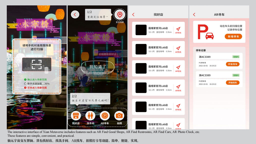
Task: Click the round back arrow on AR scene
Action: (x=75, y=15)
